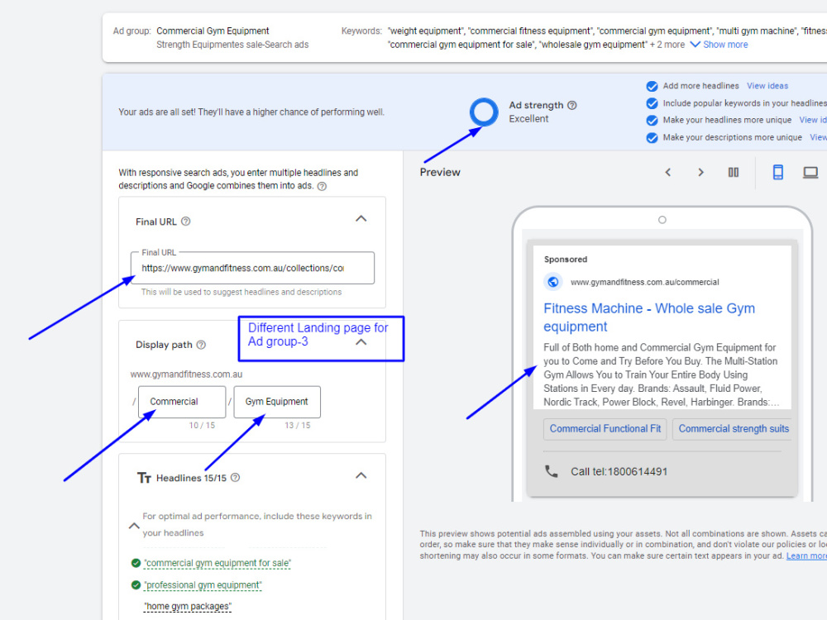The image size is (827, 620).
Task: Select keyword 'home gym packages'
Action: (x=187, y=606)
